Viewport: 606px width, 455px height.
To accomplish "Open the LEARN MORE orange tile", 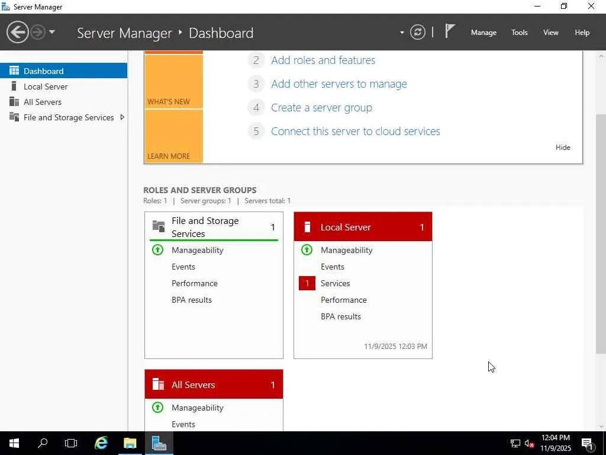I will 173,136.
